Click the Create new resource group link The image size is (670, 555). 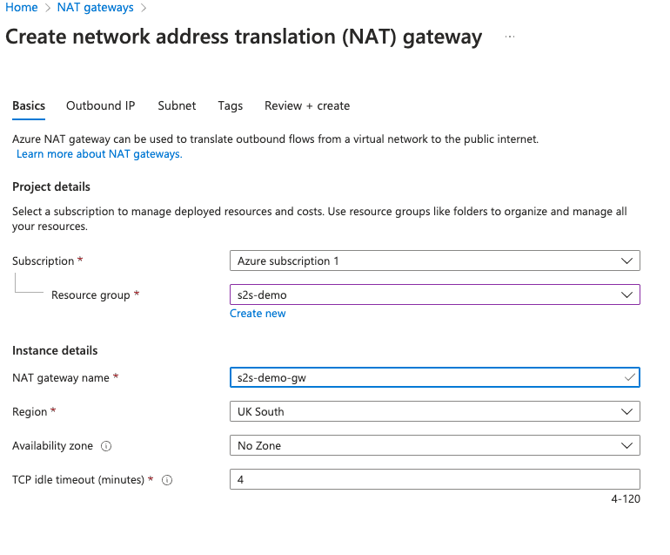point(258,314)
